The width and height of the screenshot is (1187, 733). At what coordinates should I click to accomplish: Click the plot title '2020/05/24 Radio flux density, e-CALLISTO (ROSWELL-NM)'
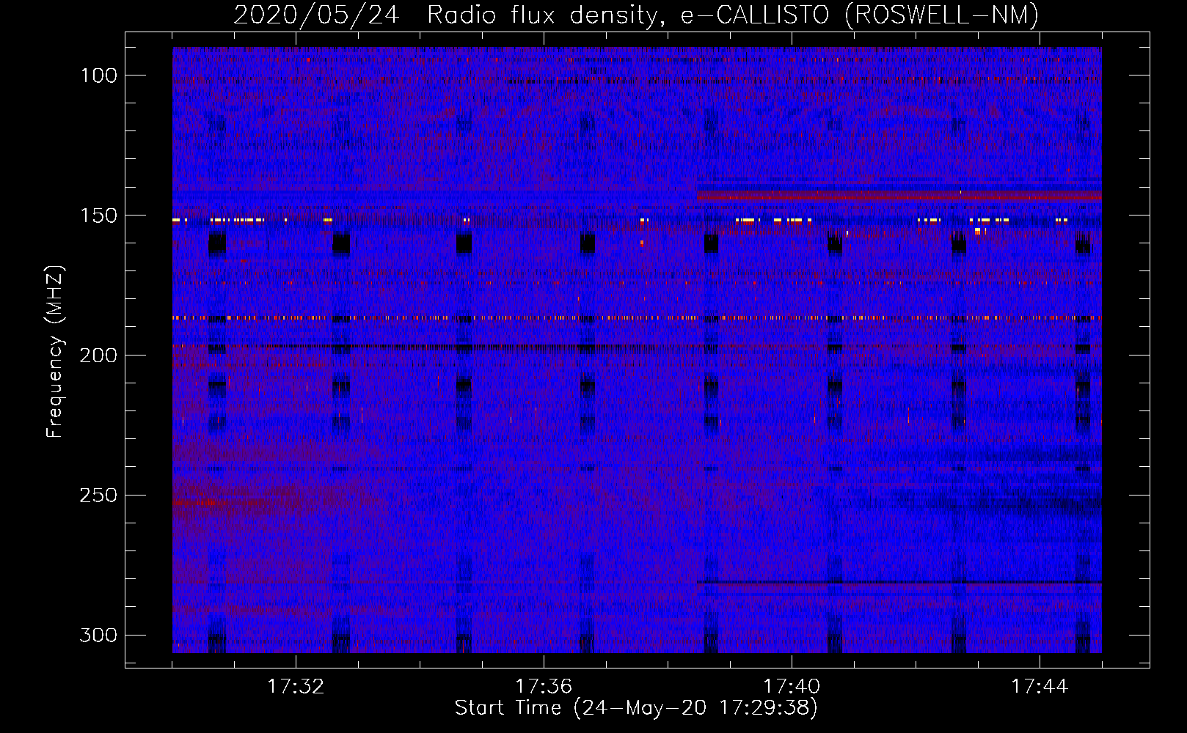click(x=636, y=15)
